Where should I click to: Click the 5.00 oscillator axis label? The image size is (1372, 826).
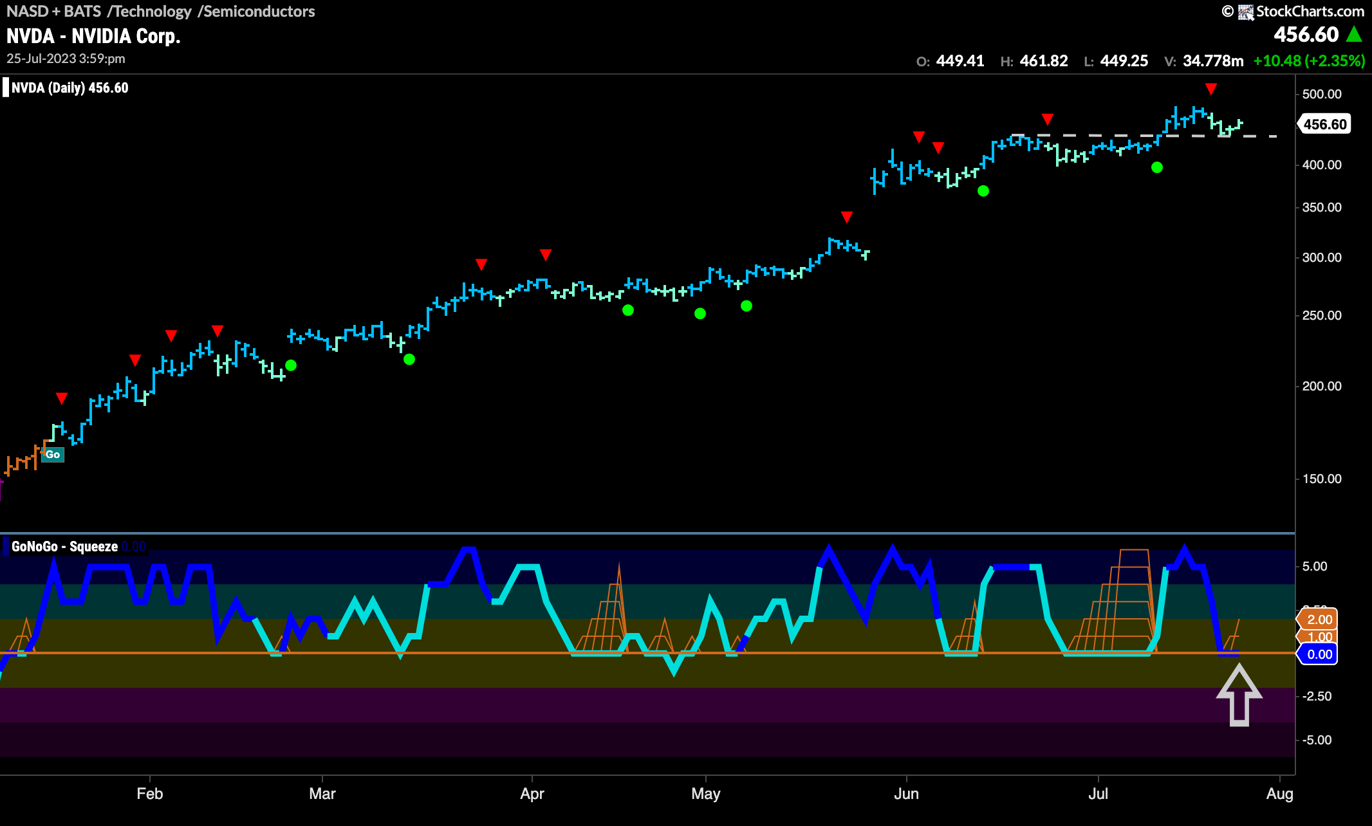point(1315,566)
